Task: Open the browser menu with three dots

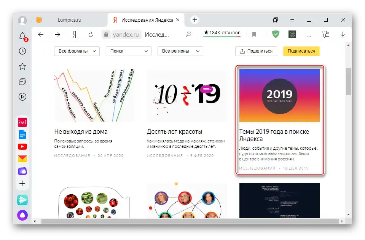Action: (309, 34)
